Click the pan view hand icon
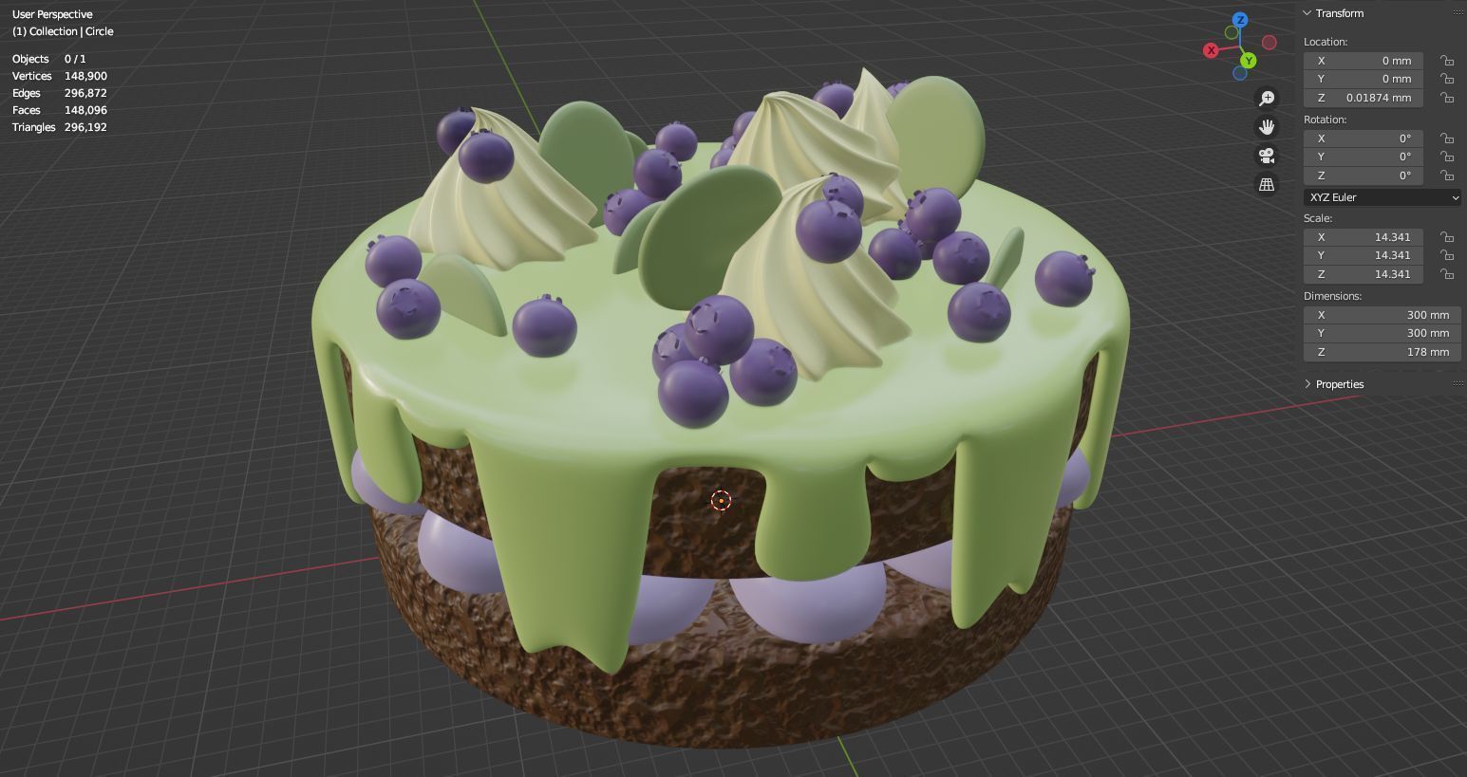 point(1267,127)
